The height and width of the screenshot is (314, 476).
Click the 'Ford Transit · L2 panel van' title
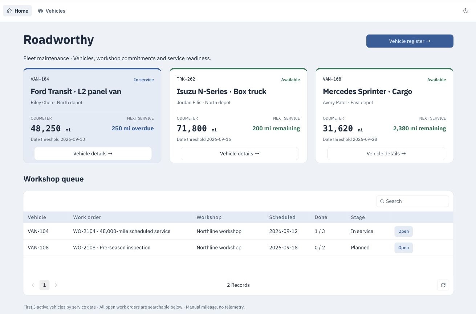(x=76, y=91)
